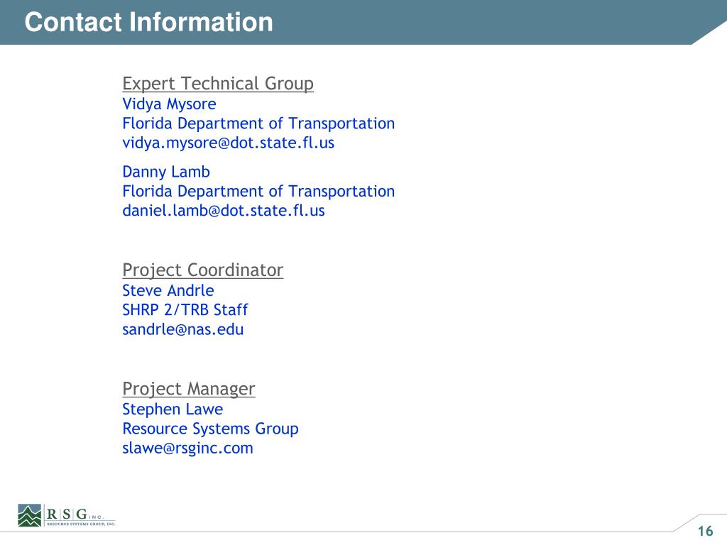Image resolution: width=727 pixels, height=545 pixels.
Task: Click the RSG Inc. logo
Action: pos(67,515)
